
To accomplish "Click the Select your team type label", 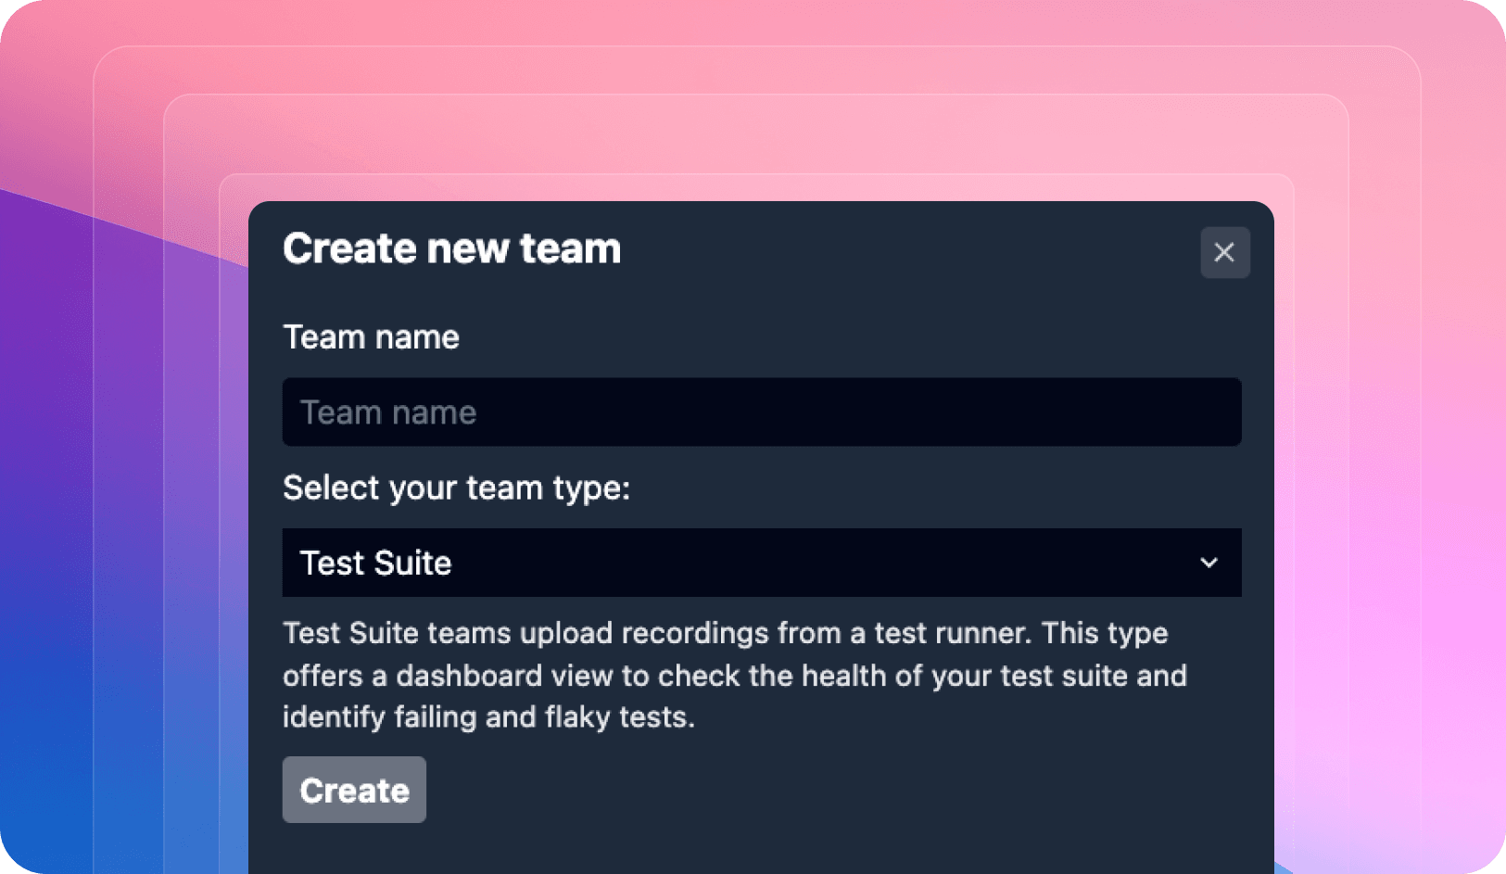I will coord(456,488).
